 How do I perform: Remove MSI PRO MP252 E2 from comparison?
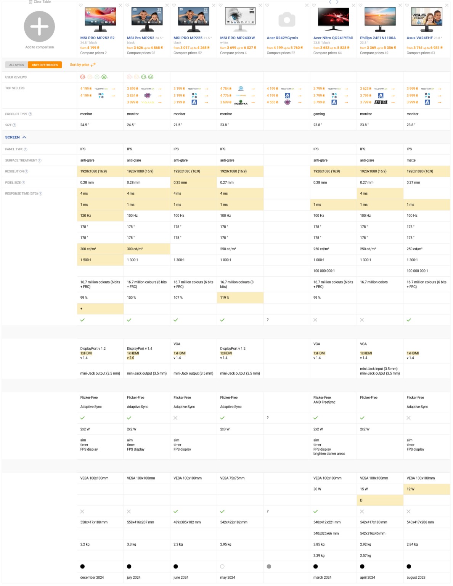[x=120, y=5]
